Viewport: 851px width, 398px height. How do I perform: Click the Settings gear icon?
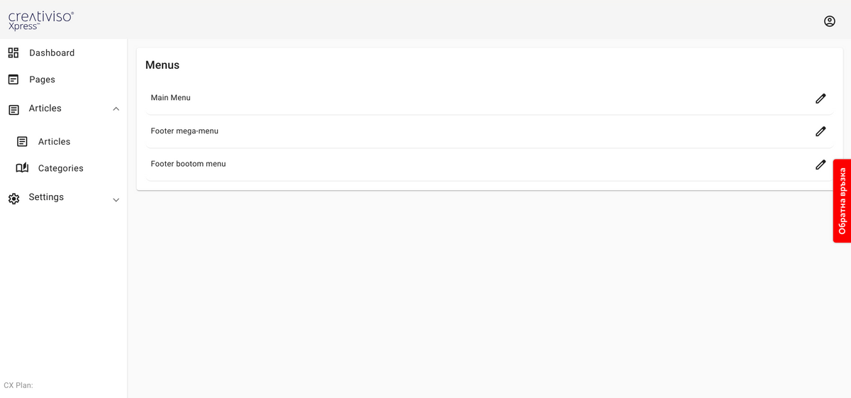pyautogui.click(x=13, y=199)
